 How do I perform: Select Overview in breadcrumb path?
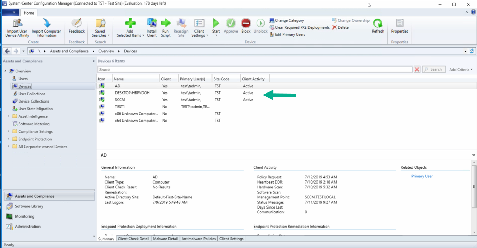point(106,51)
